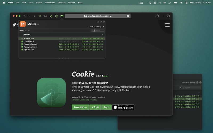Viewport: 213px width, 133px height.
Task: Click the orange Minim app logo
Action: (x=23, y=24)
